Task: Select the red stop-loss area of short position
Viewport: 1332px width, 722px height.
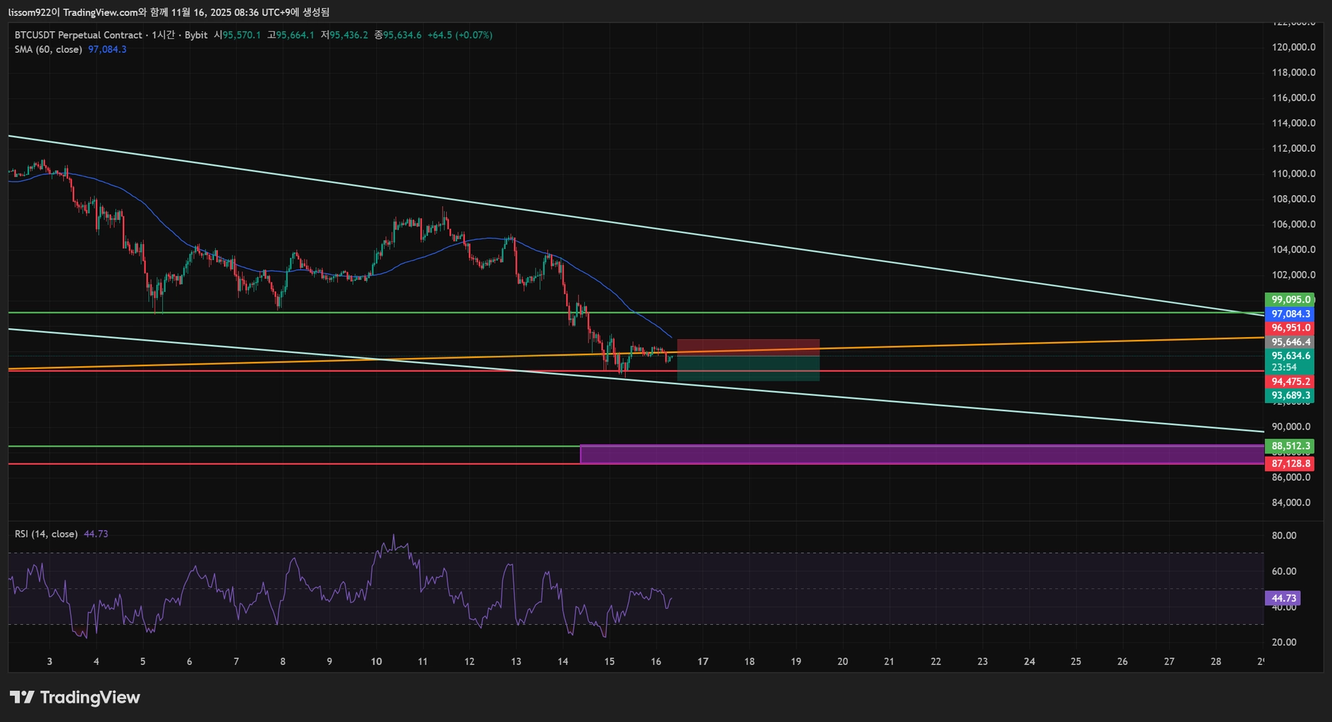Action: coord(748,347)
